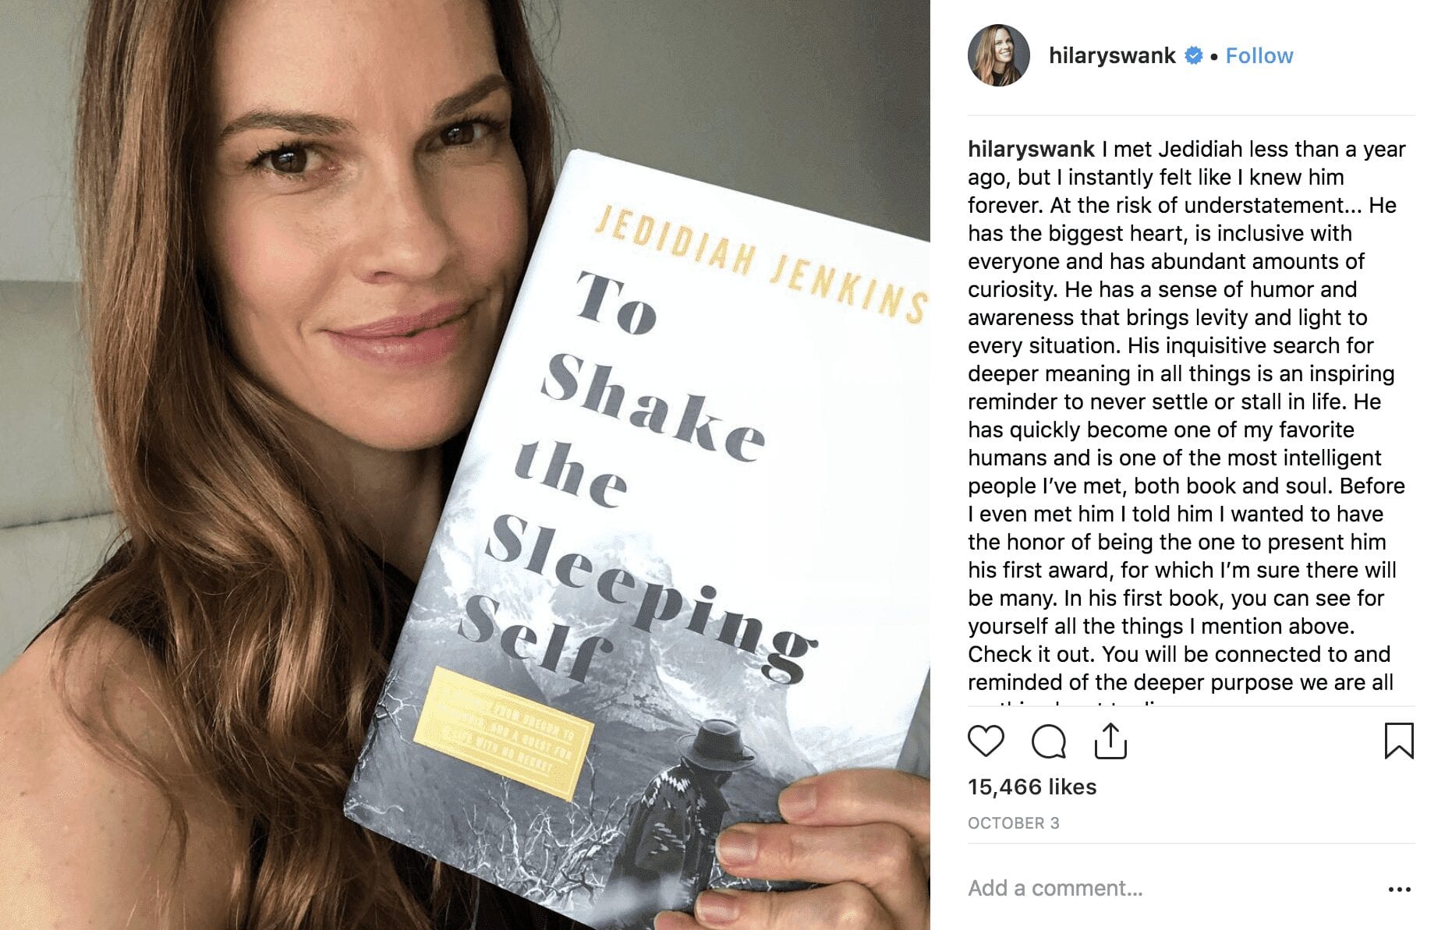Like the post with the heart icon
1452x930 pixels.
point(986,741)
